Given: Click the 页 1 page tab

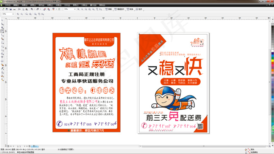Looking at the screenshot, I should coord(35,146).
